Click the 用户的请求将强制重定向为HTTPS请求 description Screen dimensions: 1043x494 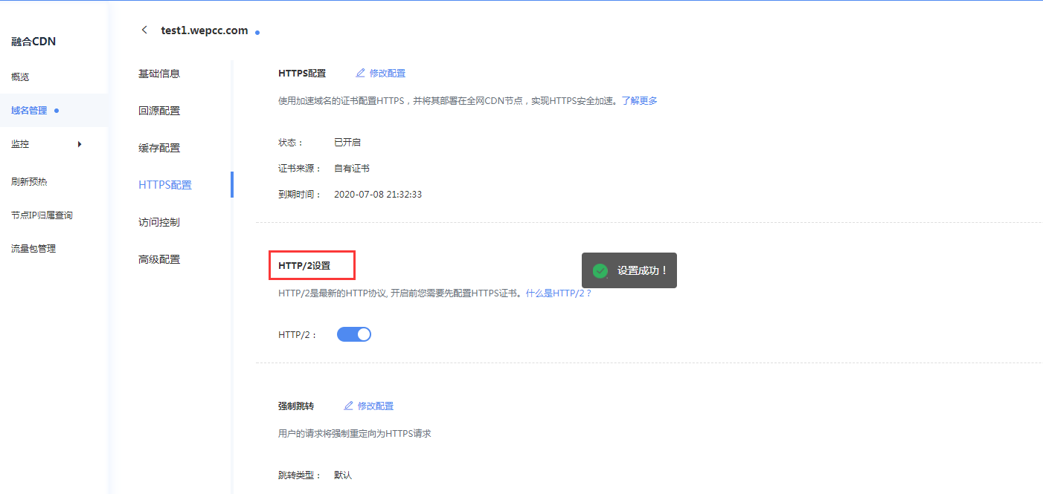click(x=355, y=433)
